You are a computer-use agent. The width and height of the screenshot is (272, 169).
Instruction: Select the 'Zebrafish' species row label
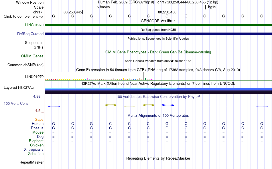[x=36, y=154]
